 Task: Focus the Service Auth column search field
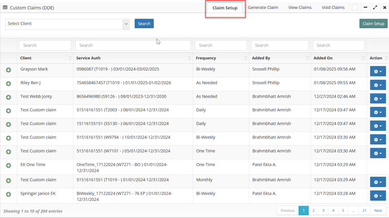tap(133, 45)
